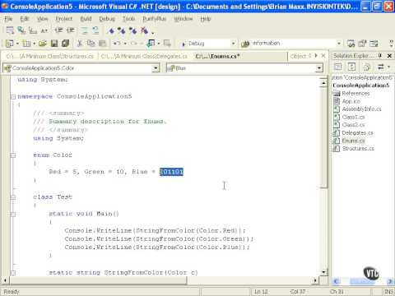This screenshot has width=395, height=296.
Task: Switch to the Delegates.cs document tab
Action: pyautogui.click(x=144, y=56)
